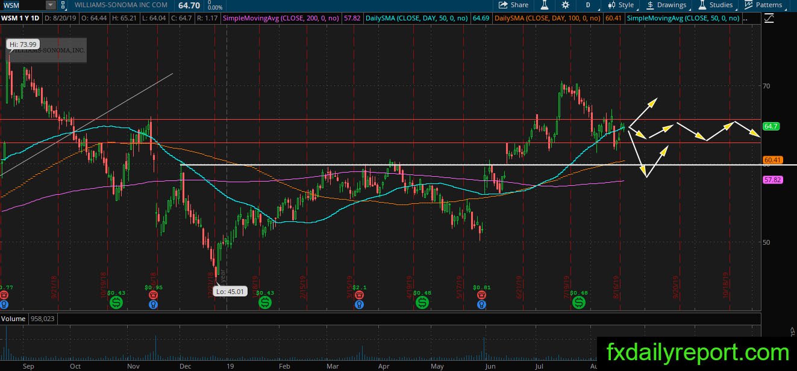Click the orange 60.41 price axis bubble
The width and height of the screenshot is (797, 371).
(772, 160)
